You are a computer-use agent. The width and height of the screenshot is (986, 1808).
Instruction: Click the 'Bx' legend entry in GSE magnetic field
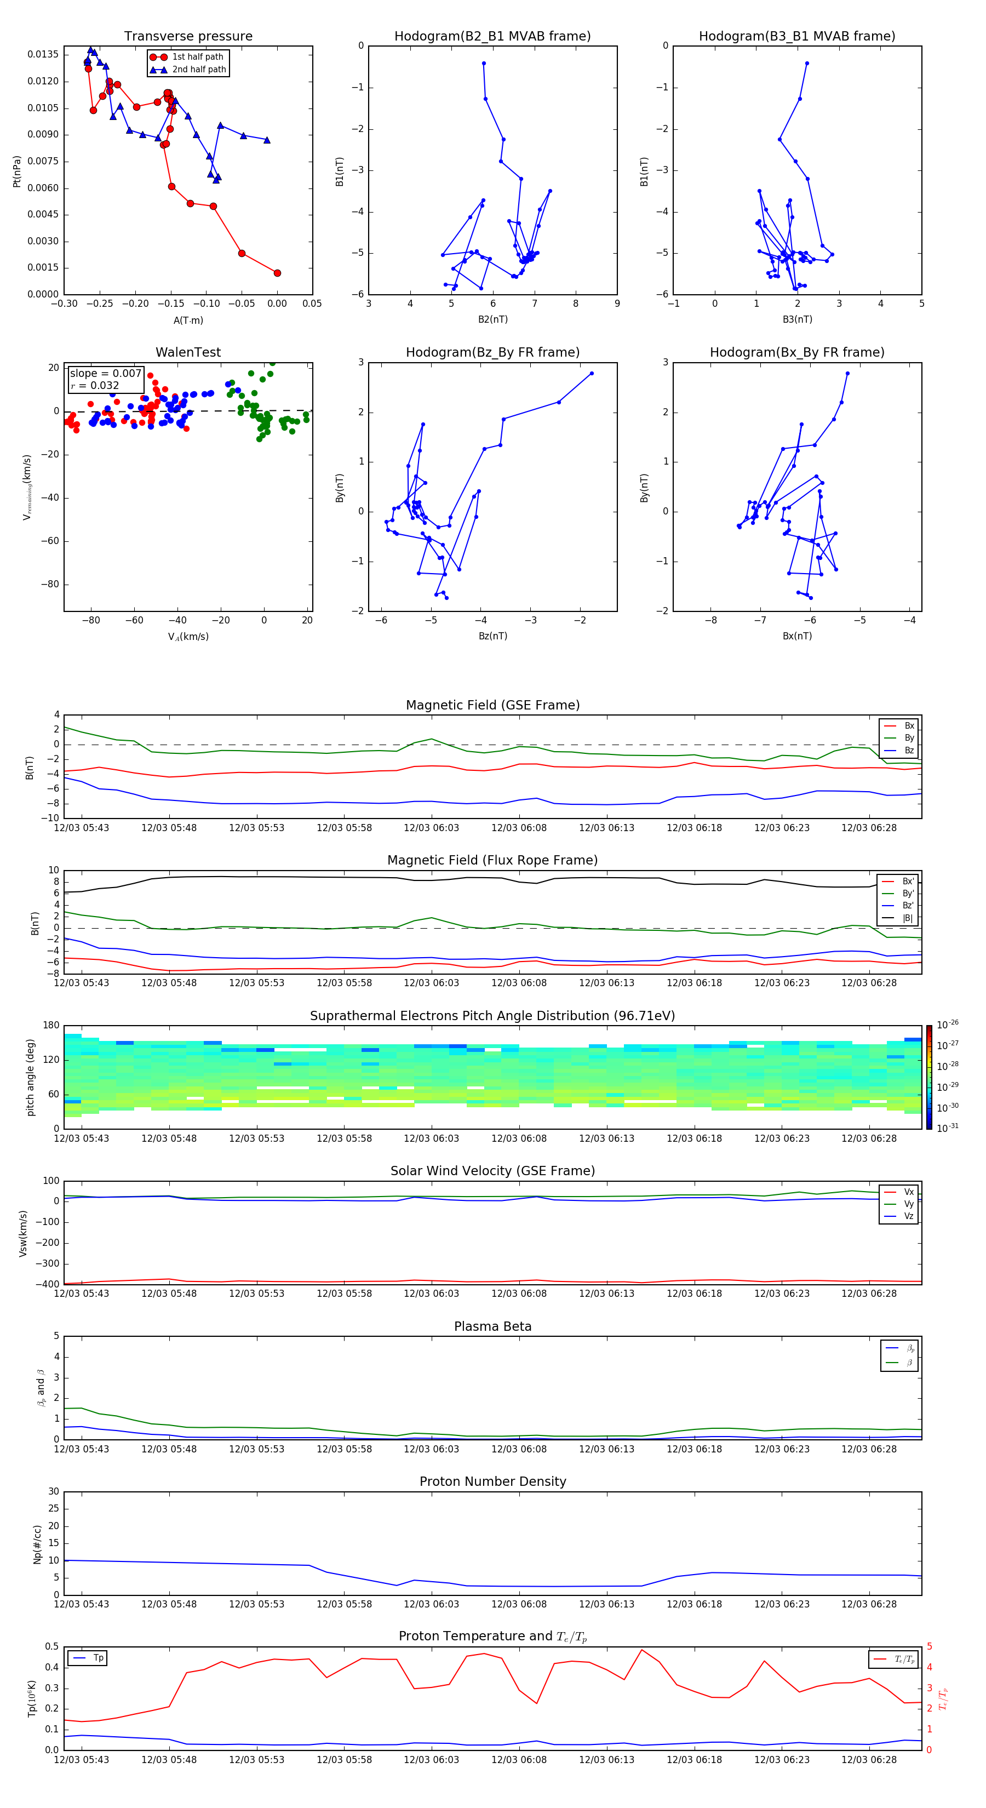pos(899,726)
